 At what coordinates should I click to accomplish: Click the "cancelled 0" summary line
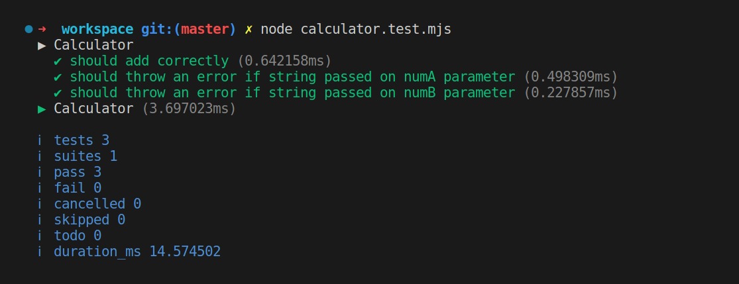pos(97,204)
